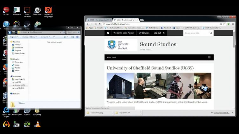Click Chrome back arrow

click(87, 24)
